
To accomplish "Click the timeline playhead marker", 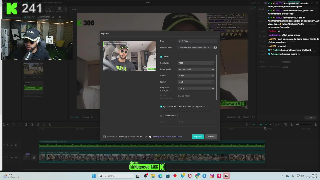I will [265, 129].
